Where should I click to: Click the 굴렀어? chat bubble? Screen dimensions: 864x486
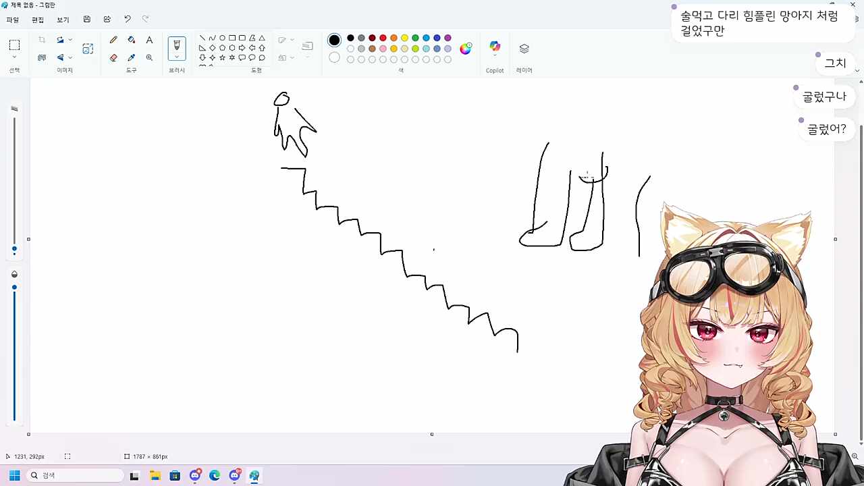point(827,129)
